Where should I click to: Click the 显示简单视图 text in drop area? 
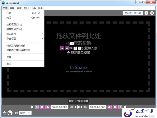[81, 53]
